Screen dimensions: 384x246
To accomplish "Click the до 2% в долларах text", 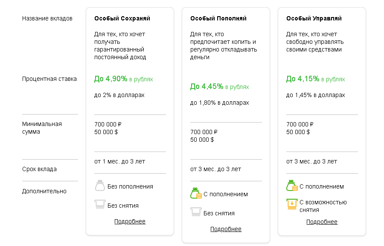I will [x=119, y=95].
